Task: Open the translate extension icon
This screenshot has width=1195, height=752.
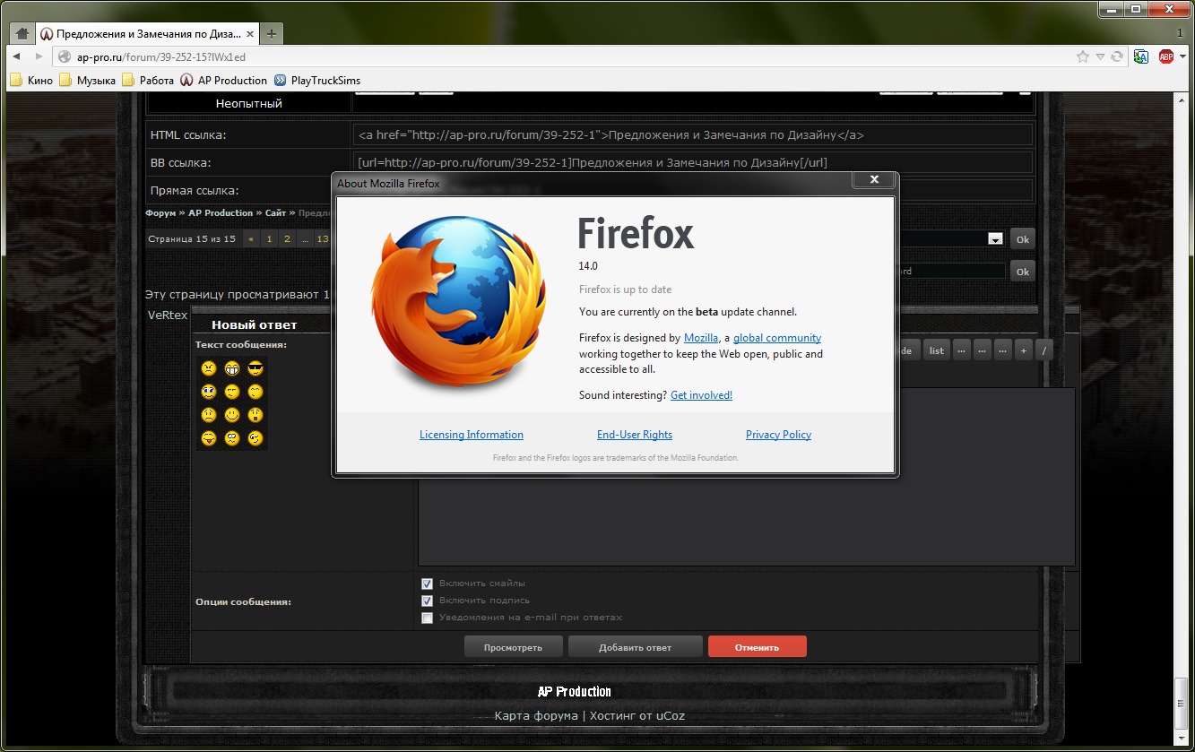Action: point(1141,56)
